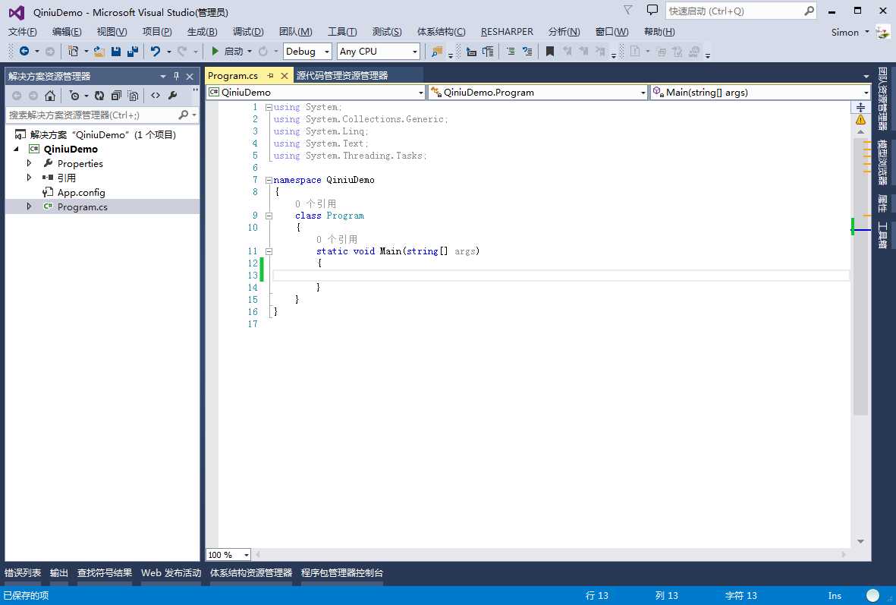Image resolution: width=896 pixels, height=605 pixels.
Task: Open the Simon account dropdown
Action: pos(850,32)
